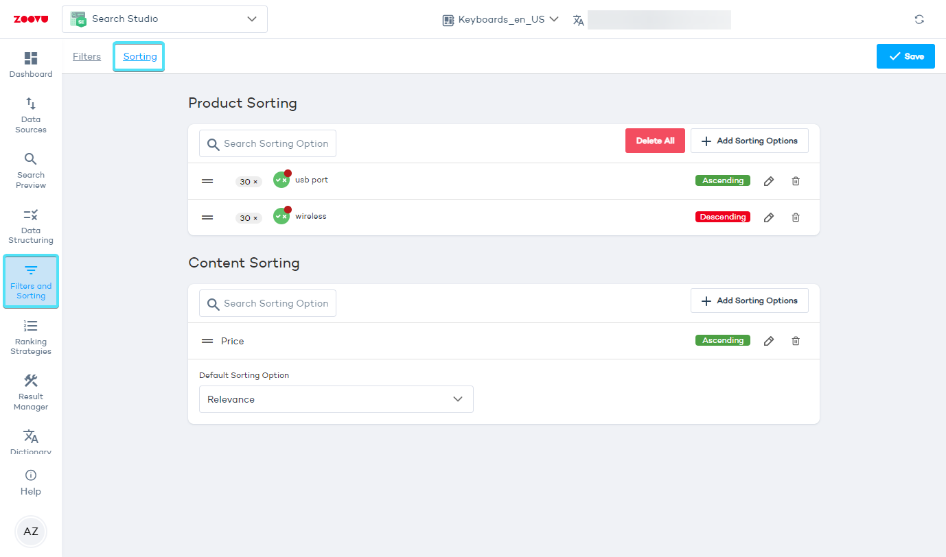
Task: Toggle Ascending badge on Price row
Action: pyautogui.click(x=722, y=340)
